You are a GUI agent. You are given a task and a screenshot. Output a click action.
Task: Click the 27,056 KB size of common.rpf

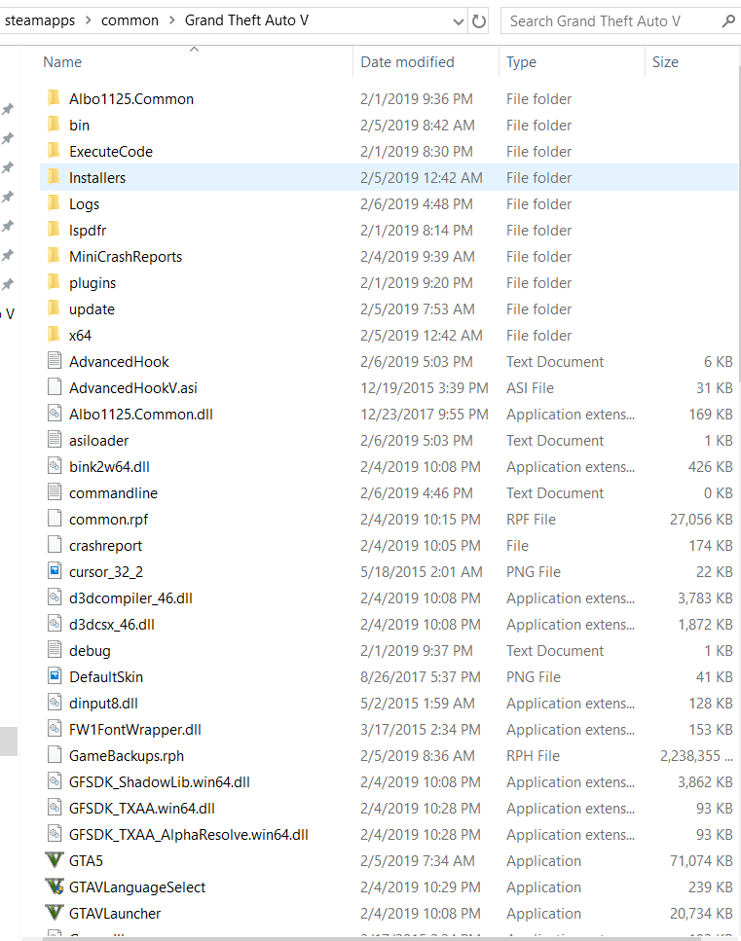point(701,519)
